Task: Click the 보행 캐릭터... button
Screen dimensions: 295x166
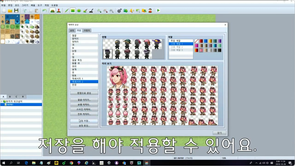Action: [x=84, y=104]
